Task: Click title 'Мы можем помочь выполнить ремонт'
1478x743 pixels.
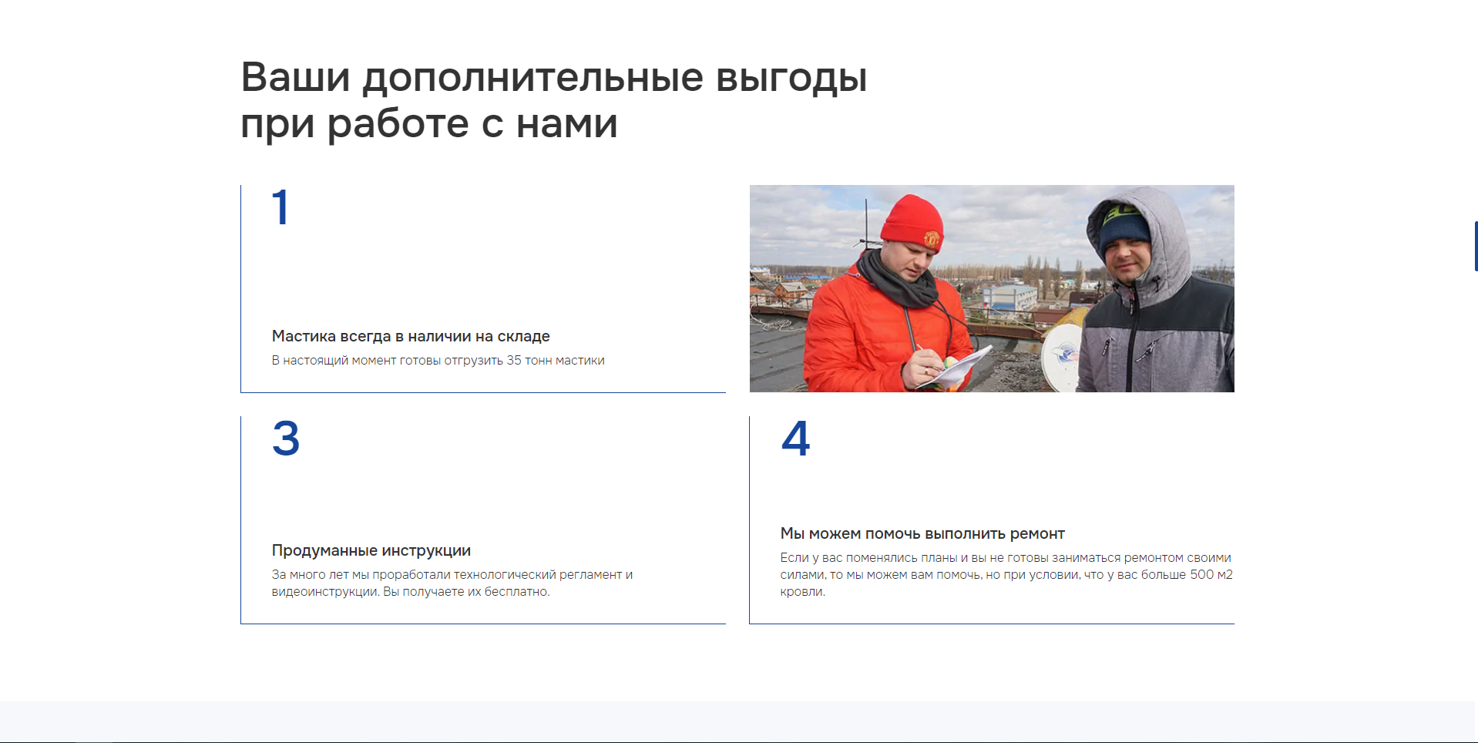Action: 922,533
